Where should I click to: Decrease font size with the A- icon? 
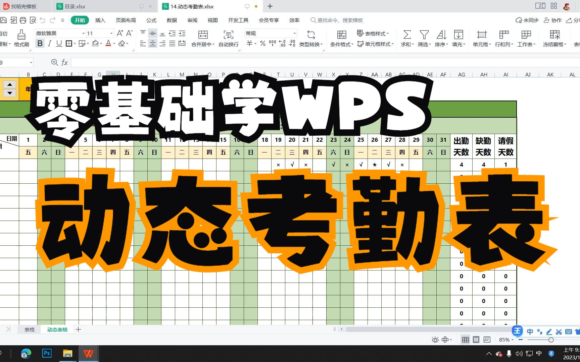(130, 33)
